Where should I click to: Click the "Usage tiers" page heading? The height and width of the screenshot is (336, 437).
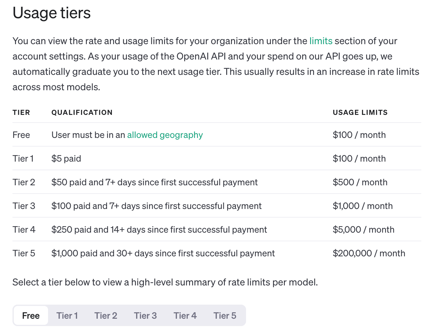(x=52, y=13)
